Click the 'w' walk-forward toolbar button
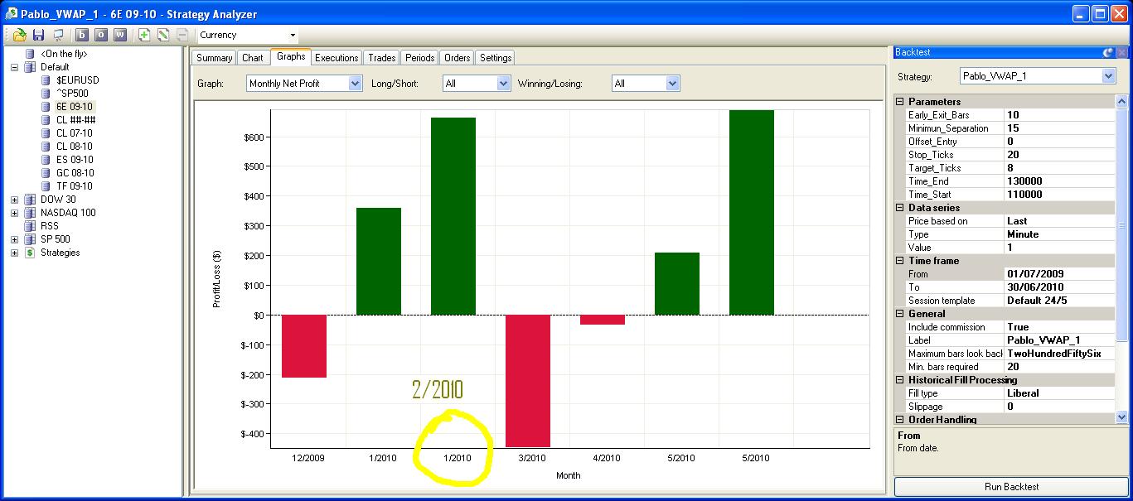Viewport: 1133px width, 501px height. click(x=120, y=35)
